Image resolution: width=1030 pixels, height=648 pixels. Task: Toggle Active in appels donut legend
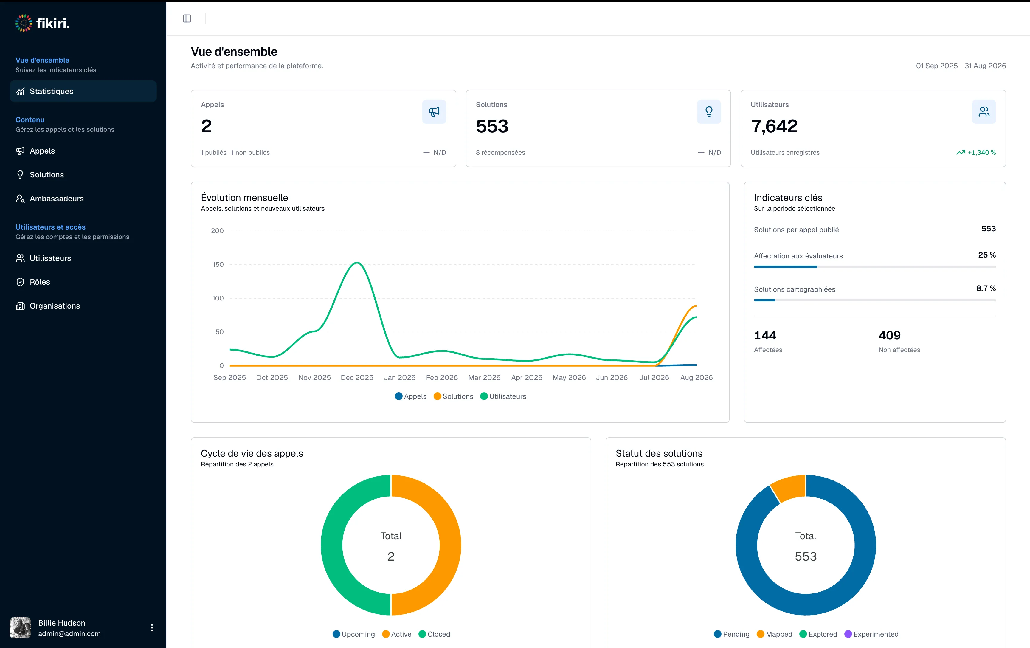click(396, 634)
